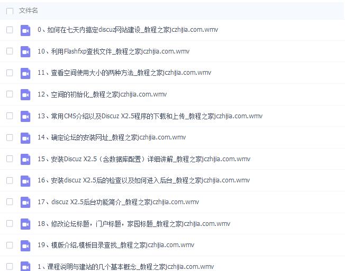Click video icon of 13、常用CMS介绍 file
Screen dimensions: 345x271
(25, 116)
